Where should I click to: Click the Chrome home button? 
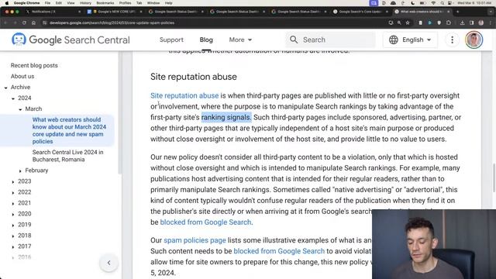click(x=33, y=22)
